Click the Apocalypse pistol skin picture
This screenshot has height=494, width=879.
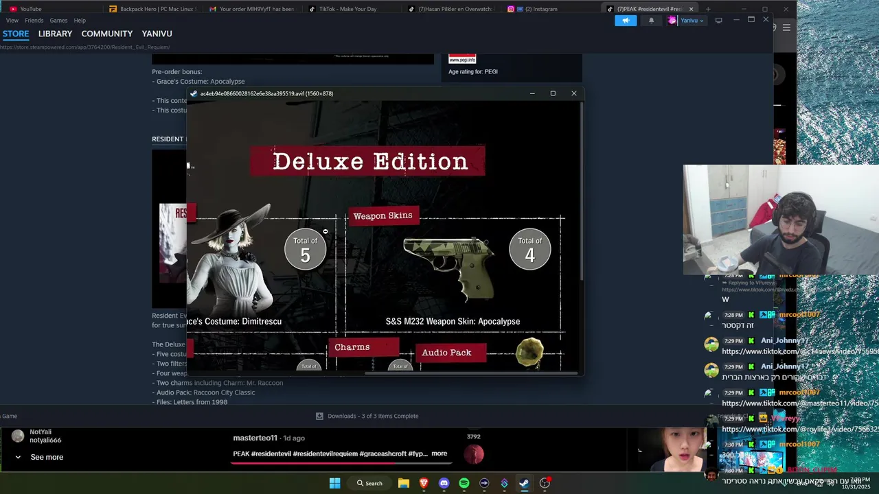tap(449, 268)
